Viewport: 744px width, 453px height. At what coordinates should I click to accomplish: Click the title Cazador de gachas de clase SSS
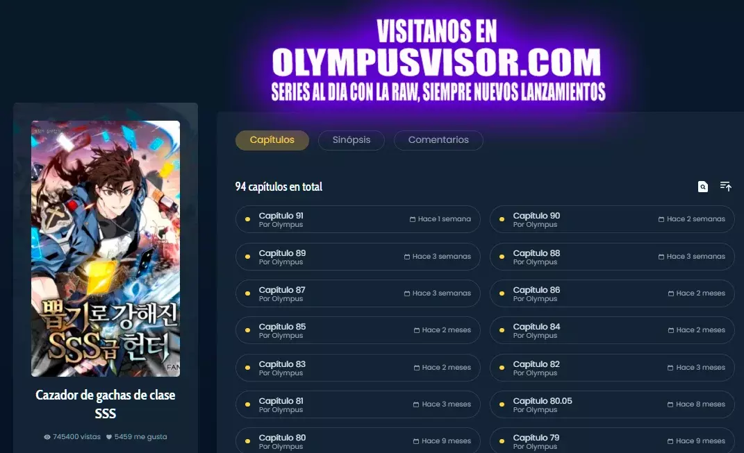point(106,404)
